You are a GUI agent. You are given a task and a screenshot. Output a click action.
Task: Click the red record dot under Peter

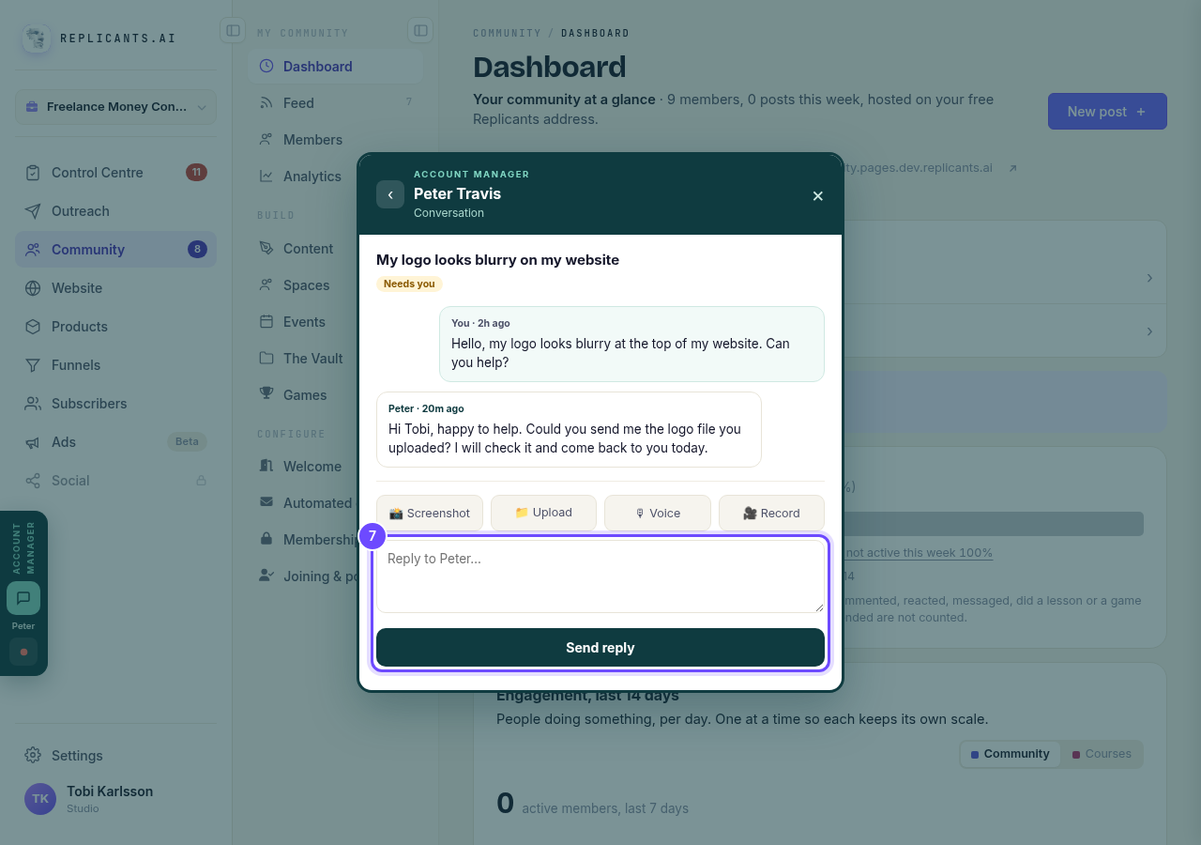[x=23, y=652]
